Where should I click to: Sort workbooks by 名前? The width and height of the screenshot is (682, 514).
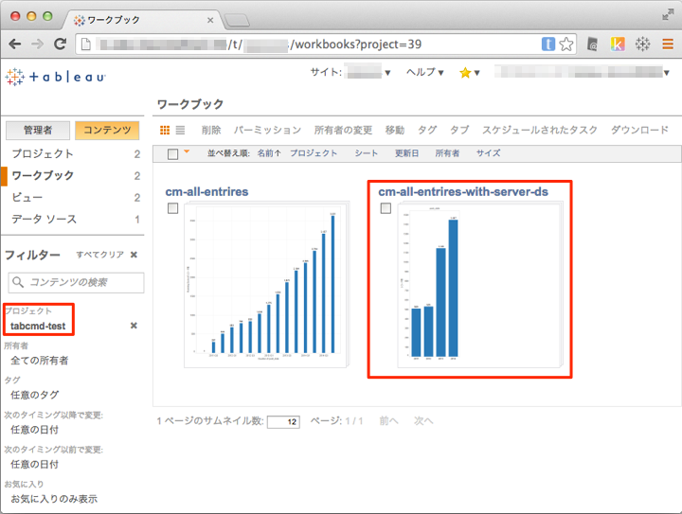click(x=269, y=153)
